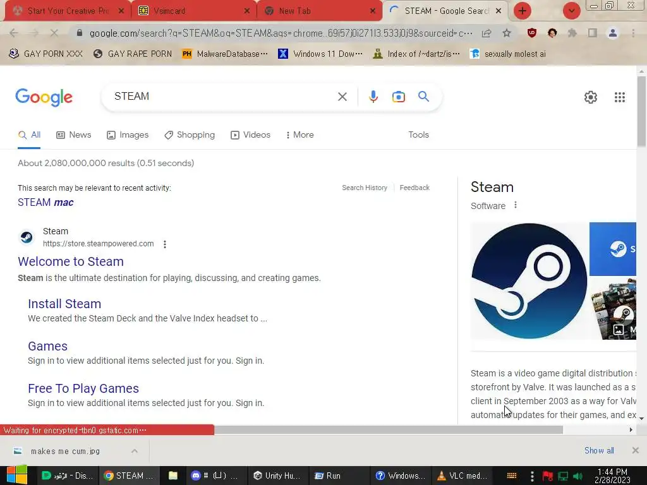Open the Free To Play Games sitelink
Screen dimensions: 647x485
click(x=83, y=388)
